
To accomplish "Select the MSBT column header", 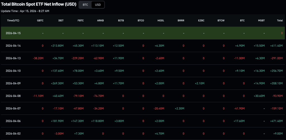I will [x=261, y=20].
